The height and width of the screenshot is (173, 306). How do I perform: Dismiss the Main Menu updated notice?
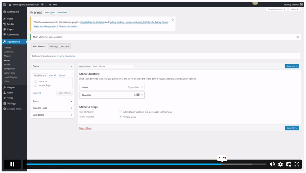pos(298,37)
